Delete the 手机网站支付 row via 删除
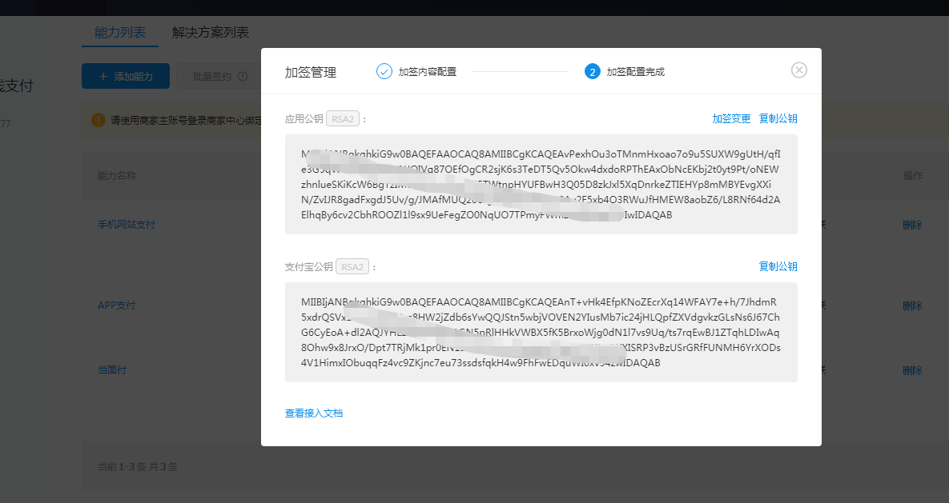The height and width of the screenshot is (503, 949). [x=912, y=225]
